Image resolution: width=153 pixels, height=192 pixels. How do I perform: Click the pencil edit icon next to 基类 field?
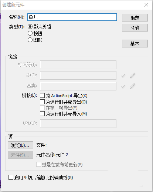click(x=132, y=86)
